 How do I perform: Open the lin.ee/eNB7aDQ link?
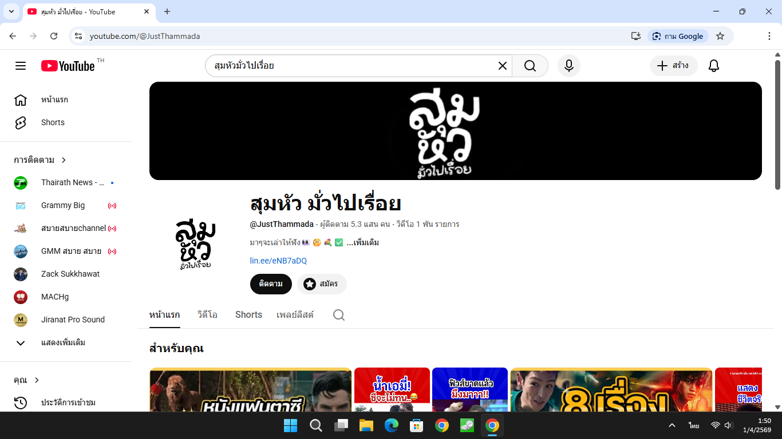278,261
